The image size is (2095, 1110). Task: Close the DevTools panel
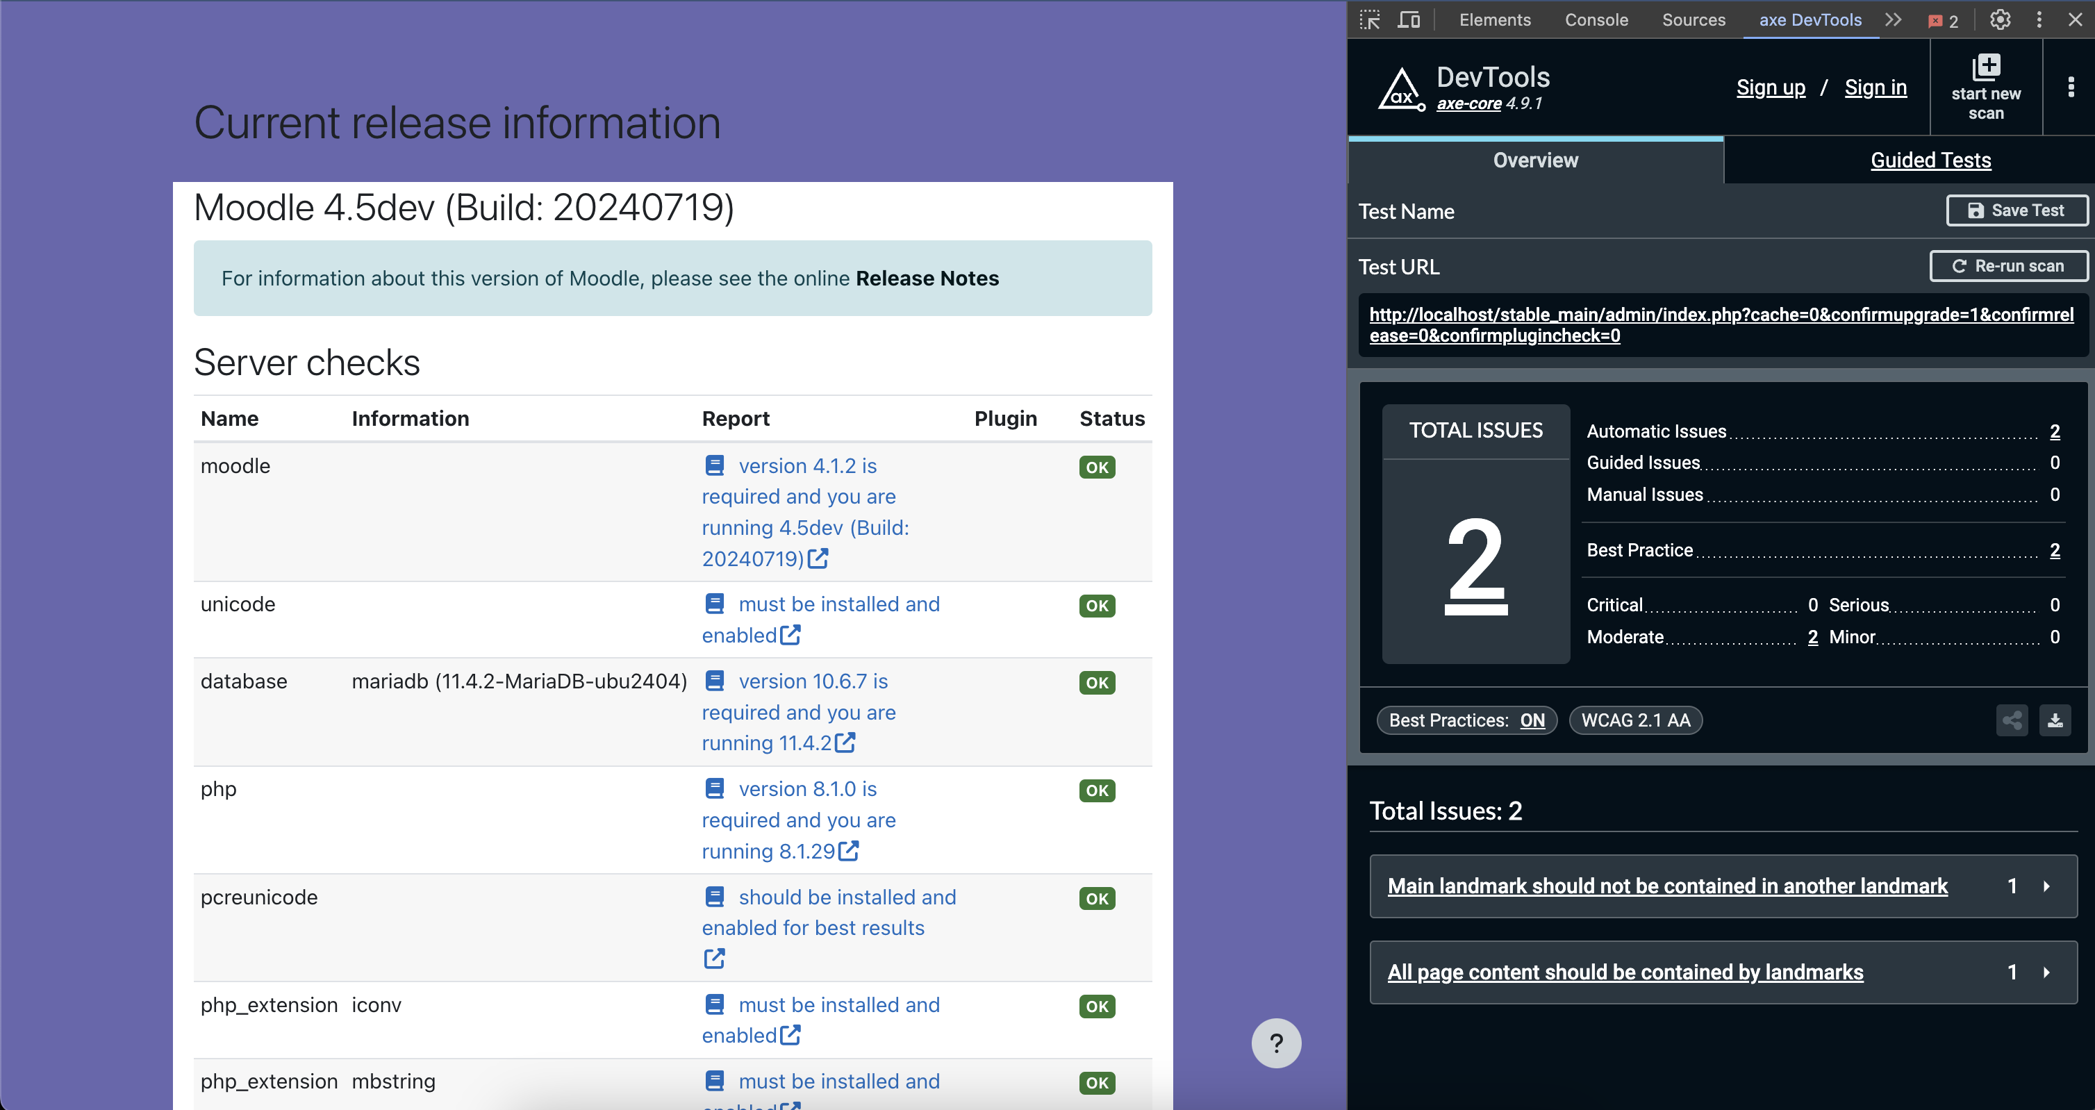click(x=2075, y=19)
